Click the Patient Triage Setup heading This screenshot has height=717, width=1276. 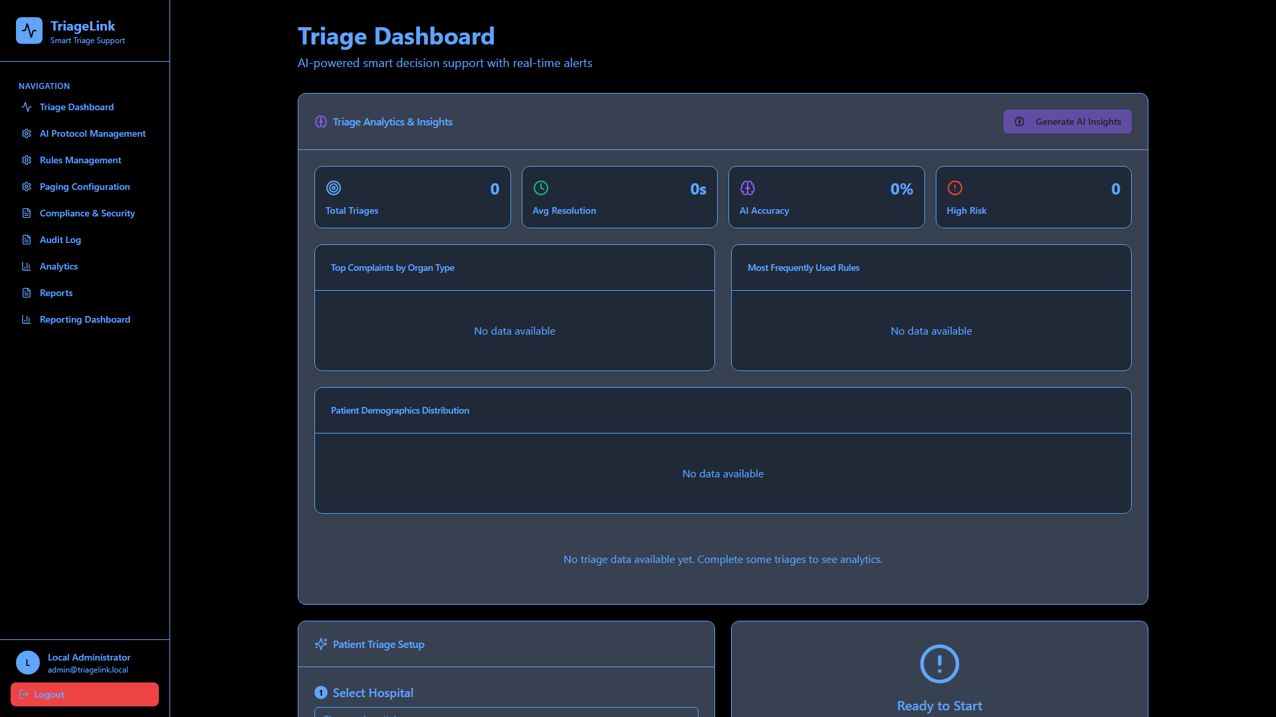[x=379, y=644]
